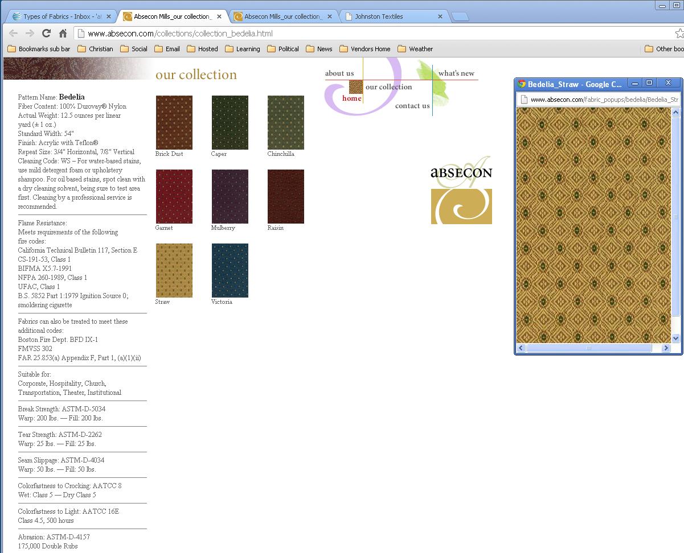Screen dimensions: 684x553
Task: Select the Raisin fabric swatch
Action: point(286,196)
